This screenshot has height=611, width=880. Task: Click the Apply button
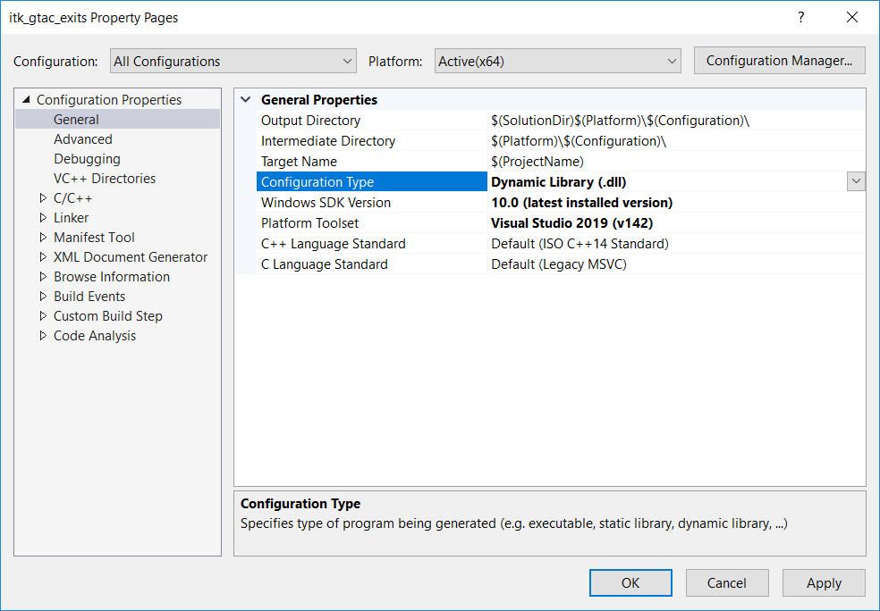[x=823, y=582]
